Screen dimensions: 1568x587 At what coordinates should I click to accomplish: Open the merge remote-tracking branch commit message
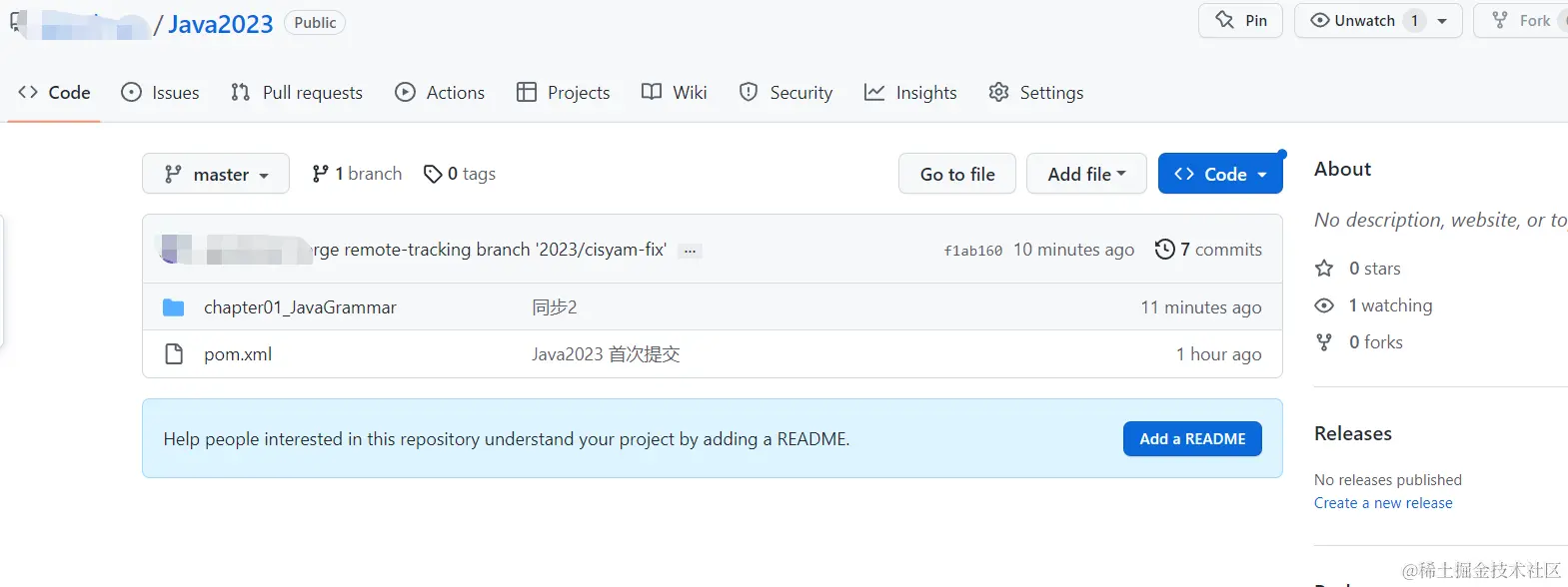(490, 250)
